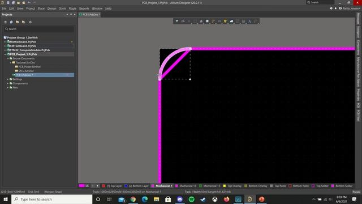Click the notifications bell icon

(x=335, y=8)
